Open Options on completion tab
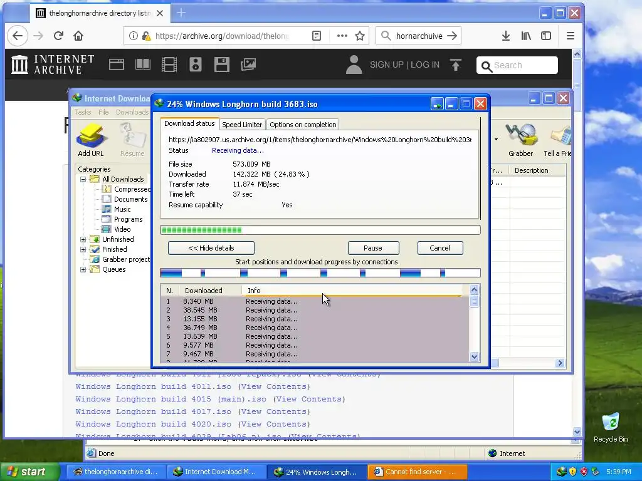 tap(303, 125)
